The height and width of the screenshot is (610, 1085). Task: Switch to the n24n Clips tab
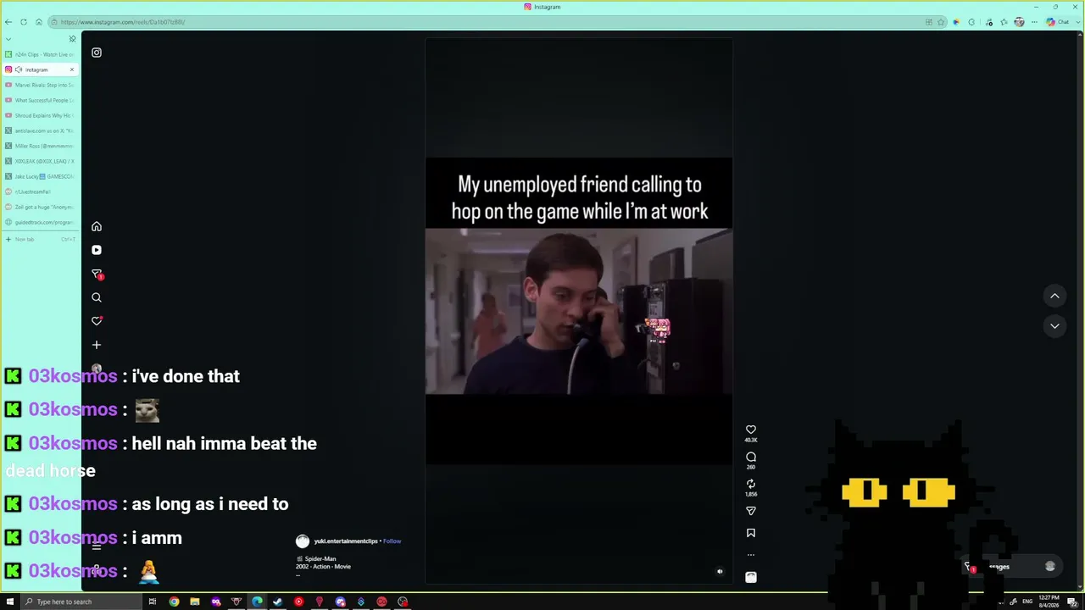click(41, 54)
